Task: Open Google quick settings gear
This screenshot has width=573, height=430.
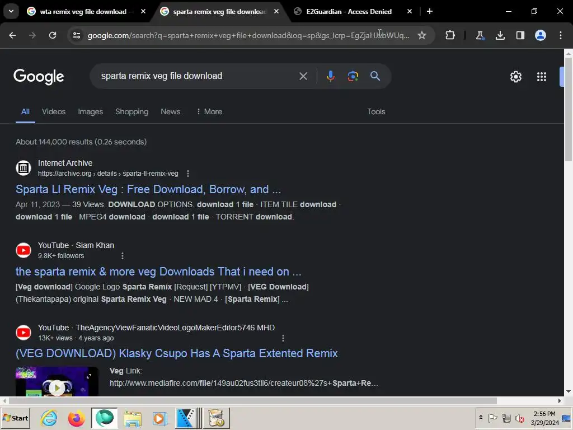Action: tap(515, 76)
